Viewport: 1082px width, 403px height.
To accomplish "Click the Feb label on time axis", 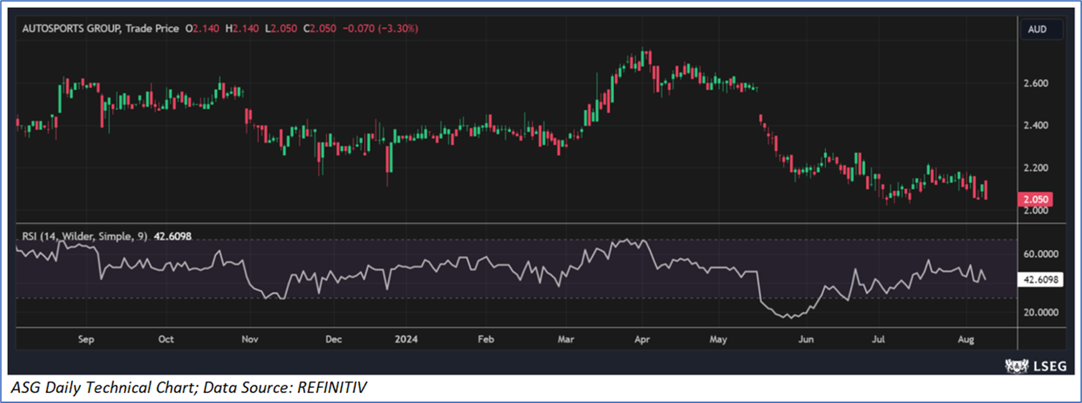I will (486, 339).
